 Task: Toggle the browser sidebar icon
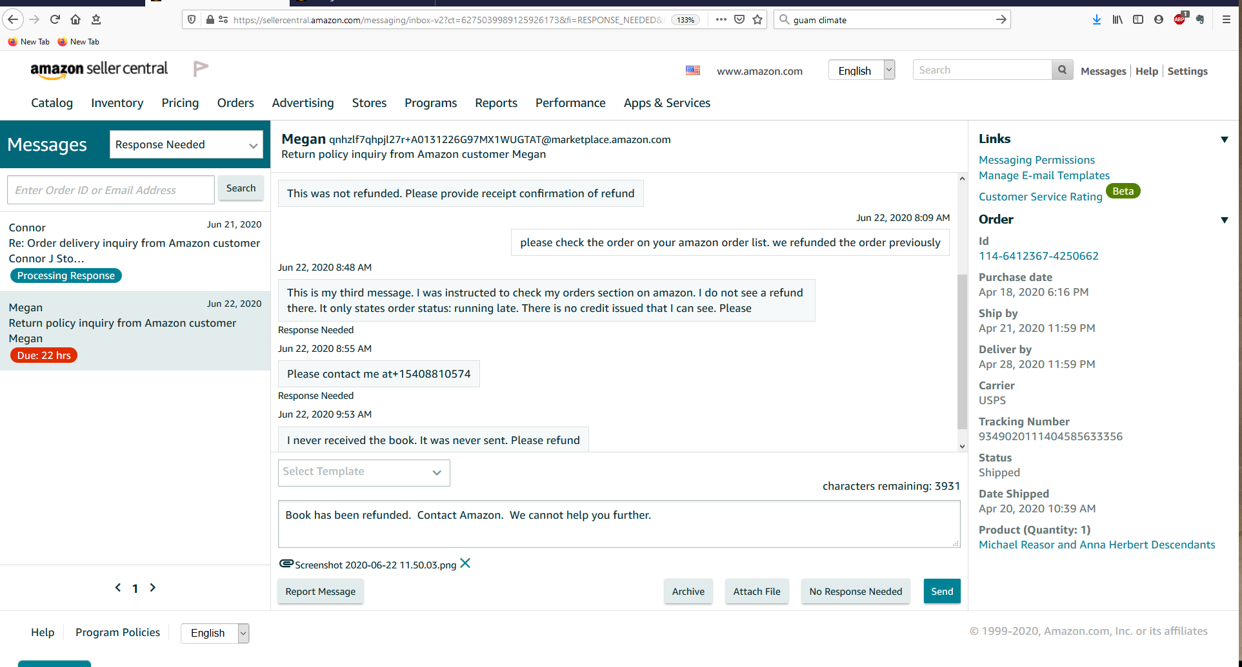(x=1138, y=19)
